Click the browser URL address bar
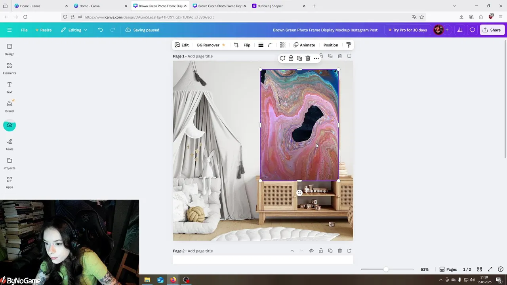 246,17
